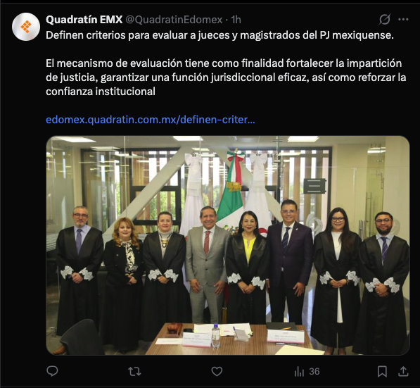Image resolution: width=420 pixels, height=388 pixels.
Task: Click the 'El mecanismo de evaluación' paragraph text
Action: click(226, 77)
